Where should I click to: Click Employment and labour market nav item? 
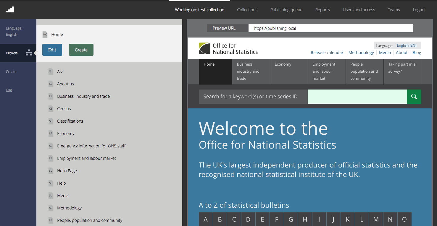(327, 72)
